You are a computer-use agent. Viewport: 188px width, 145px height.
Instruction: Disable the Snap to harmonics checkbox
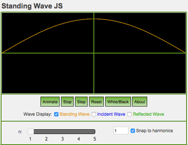click(x=133, y=131)
